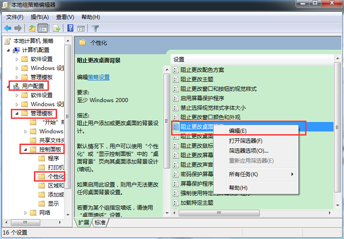Click the left tree pane scroll-down arrow

(x=68, y=214)
